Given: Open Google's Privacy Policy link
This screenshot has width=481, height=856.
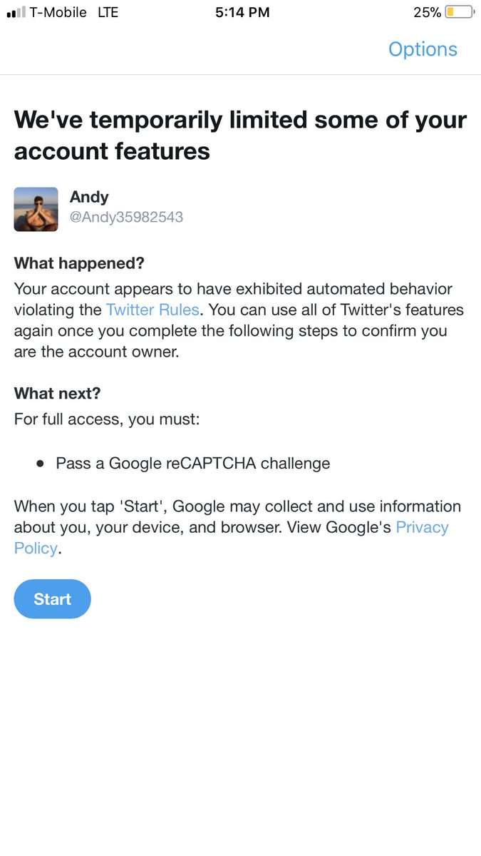Looking at the screenshot, I should click(422, 527).
